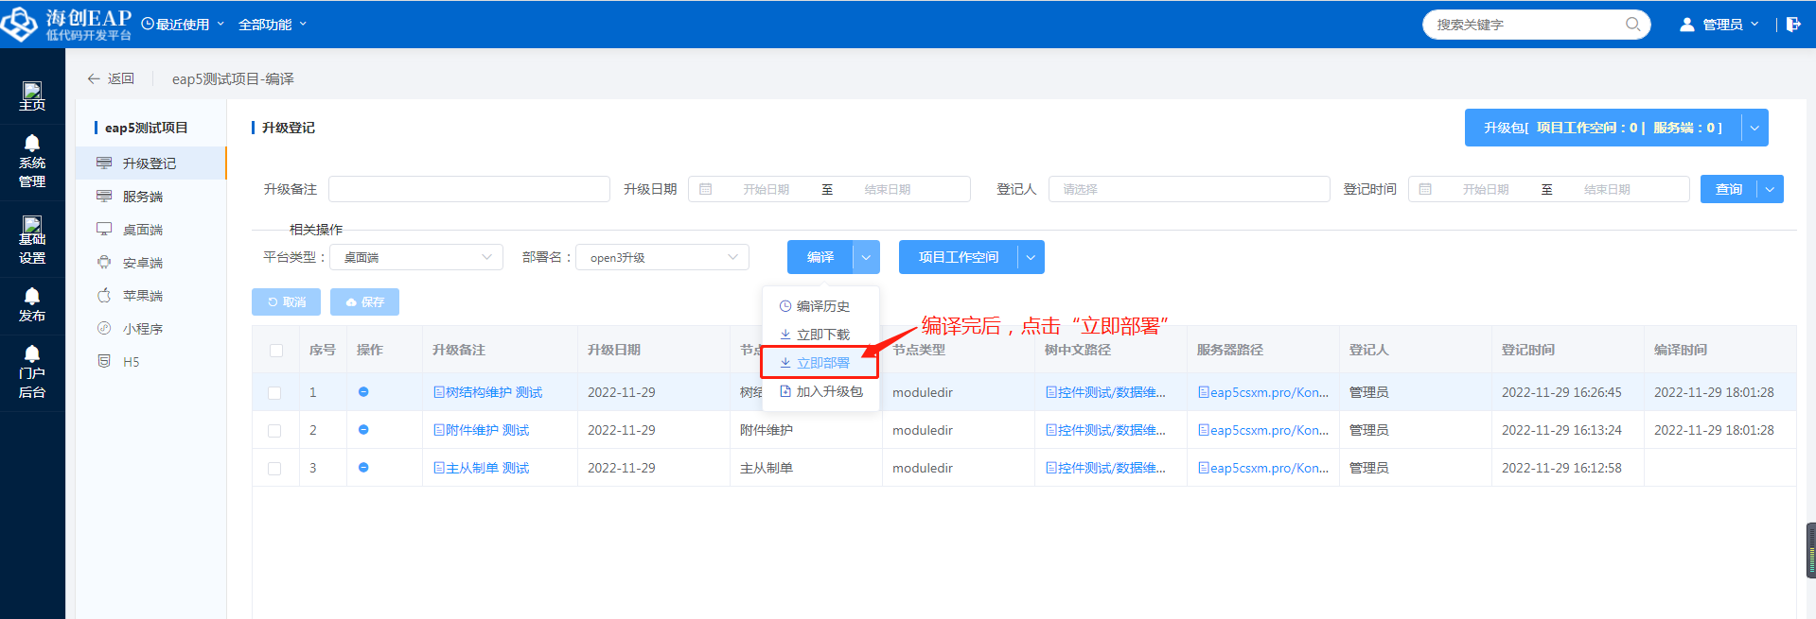
Task: Toggle the select-all checkbox in table header
Action: click(x=276, y=351)
